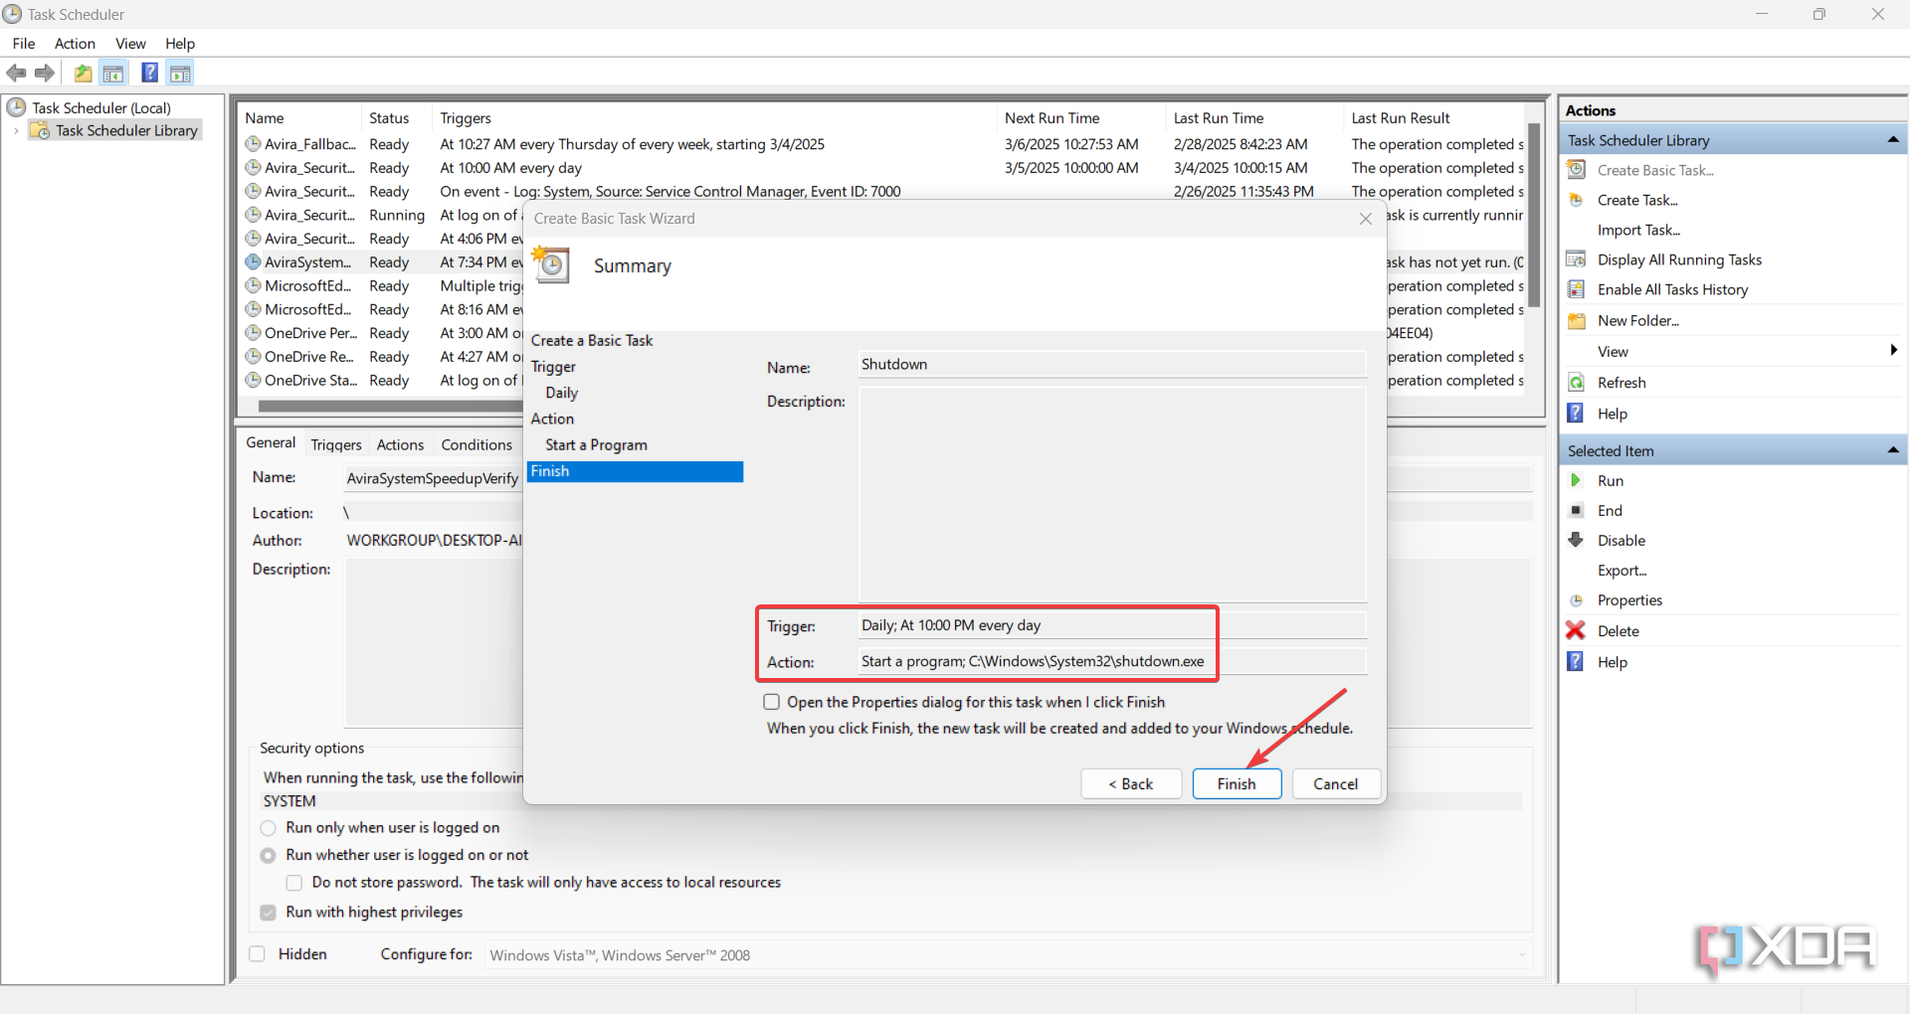Click Import Task link in Actions pane
Viewport: 1910px width, 1014px height.
1638,230
